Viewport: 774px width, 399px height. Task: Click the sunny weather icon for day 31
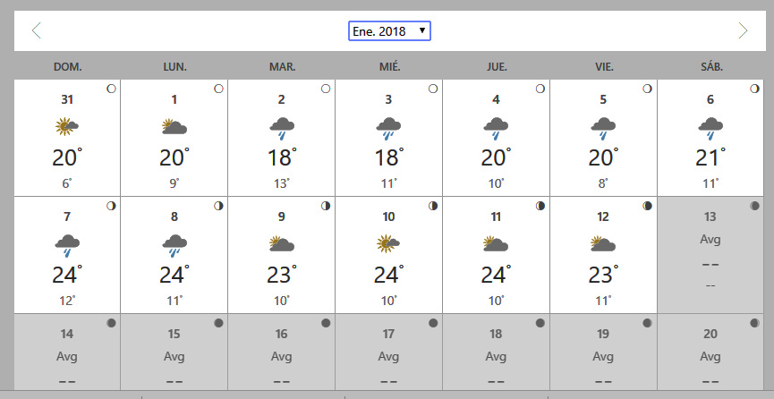tap(66, 126)
